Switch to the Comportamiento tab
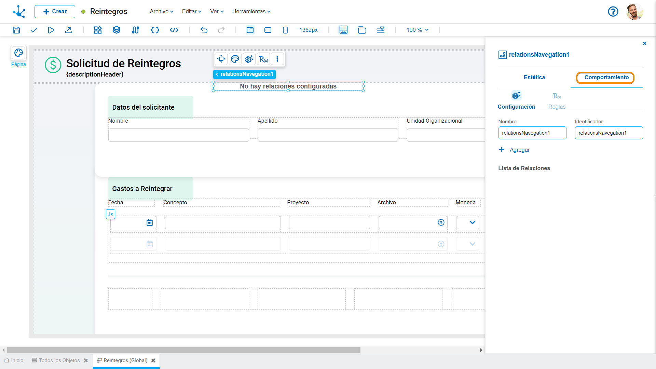 coord(606,78)
